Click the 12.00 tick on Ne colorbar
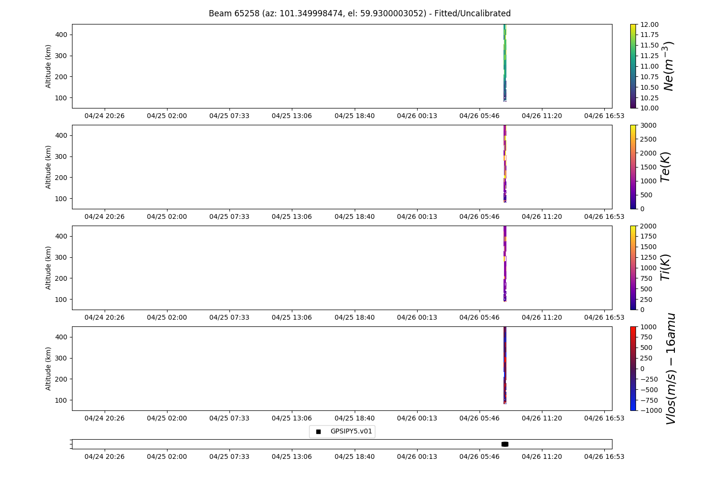The width and height of the screenshot is (720, 480). pos(649,24)
